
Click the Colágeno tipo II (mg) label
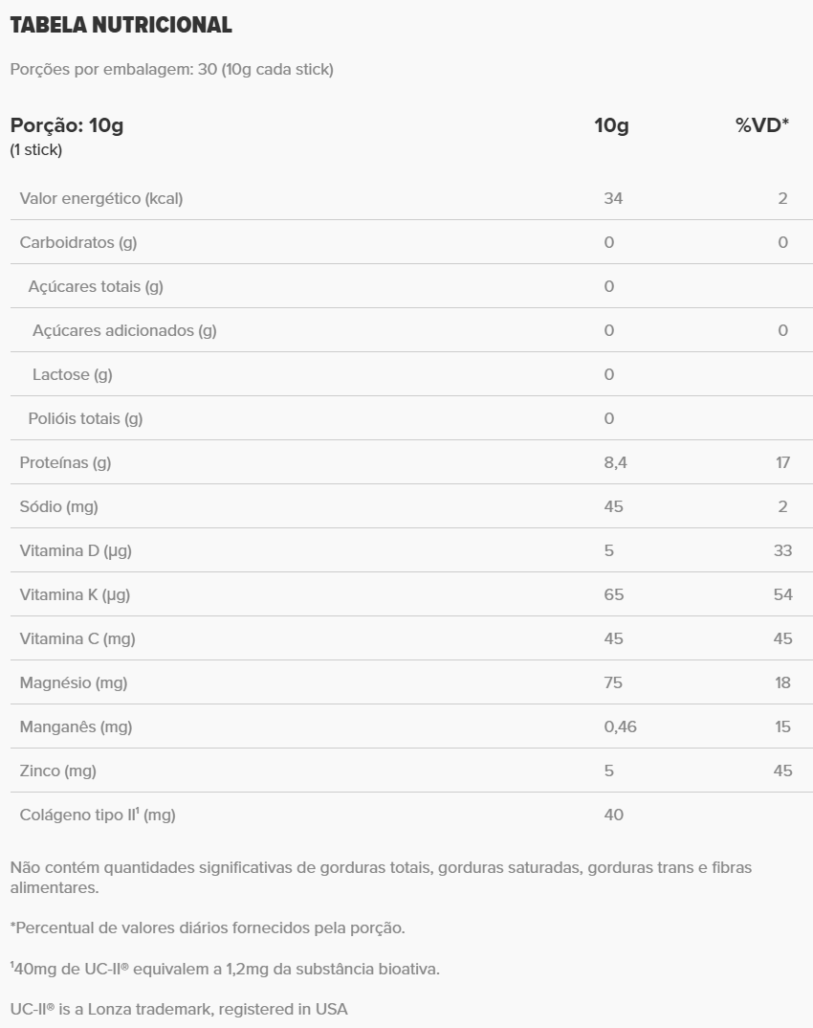[x=98, y=815]
